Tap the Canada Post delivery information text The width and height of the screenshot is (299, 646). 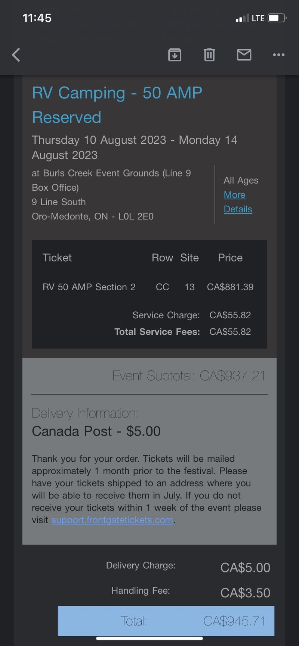[96, 431]
